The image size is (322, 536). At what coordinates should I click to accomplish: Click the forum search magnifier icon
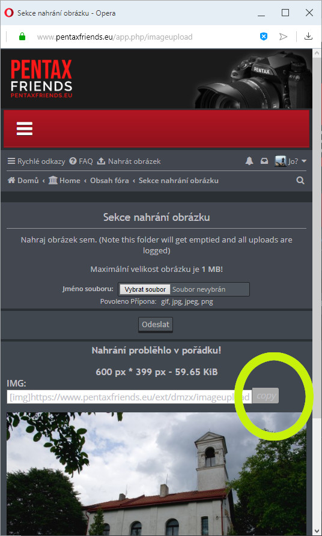[300, 181]
